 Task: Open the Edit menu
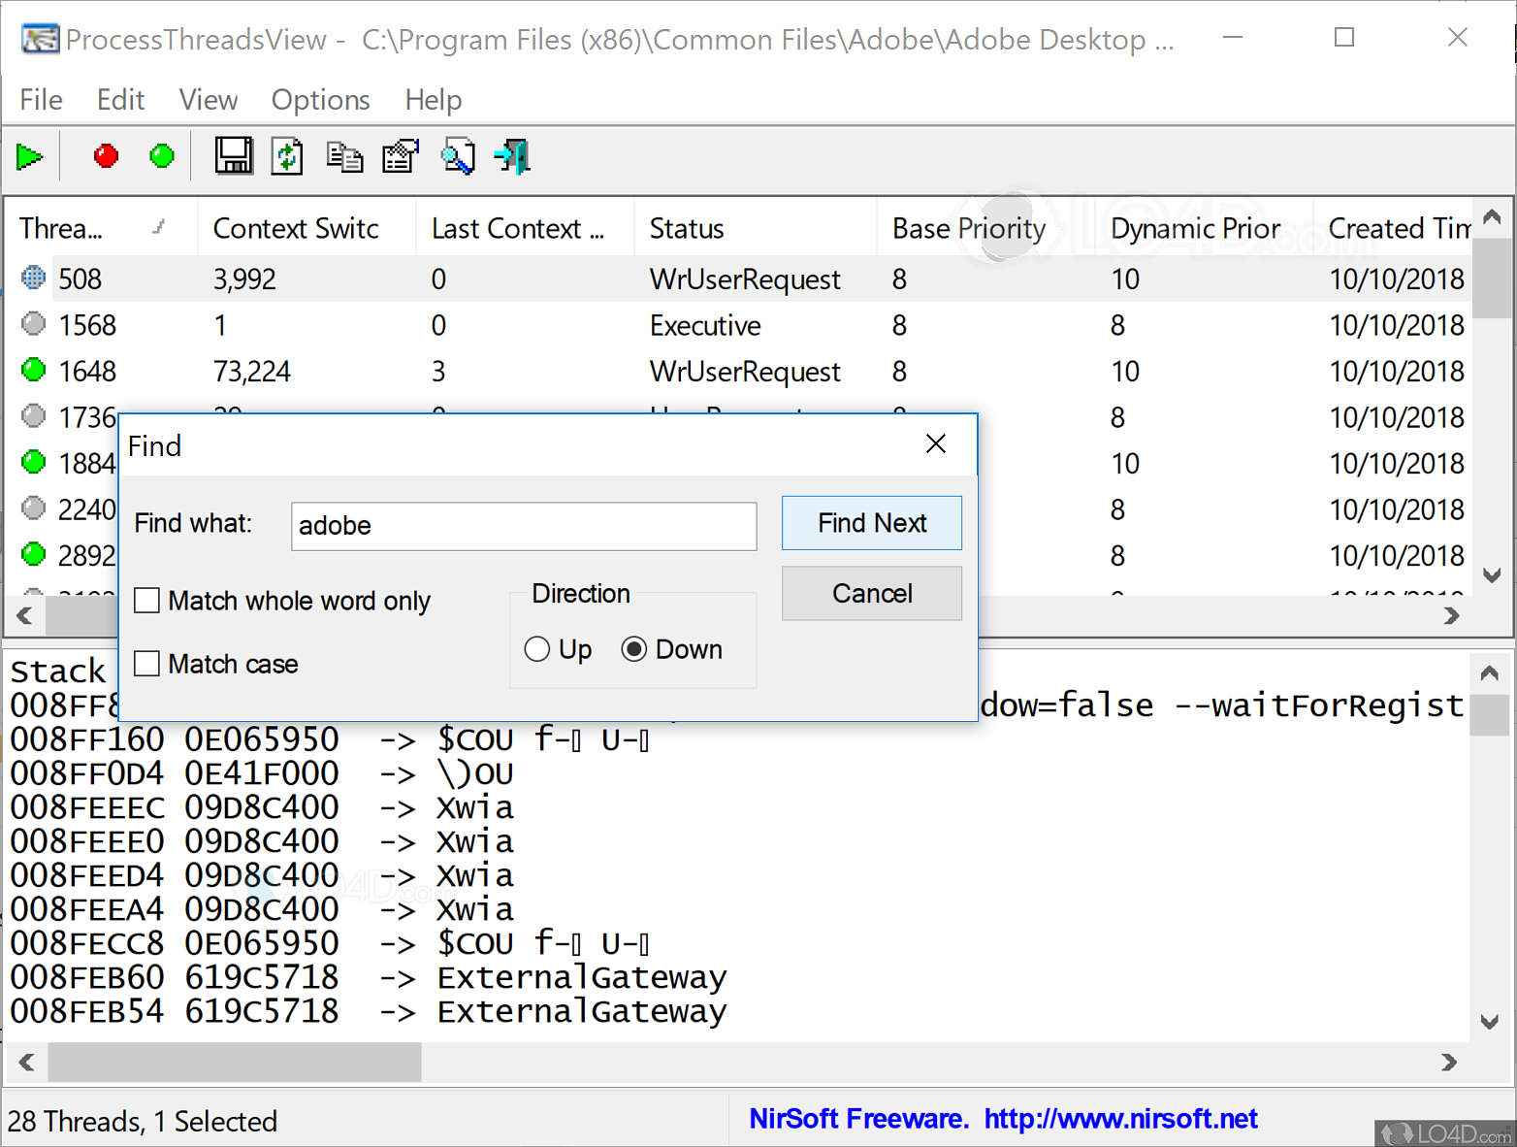pyautogui.click(x=119, y=99)
